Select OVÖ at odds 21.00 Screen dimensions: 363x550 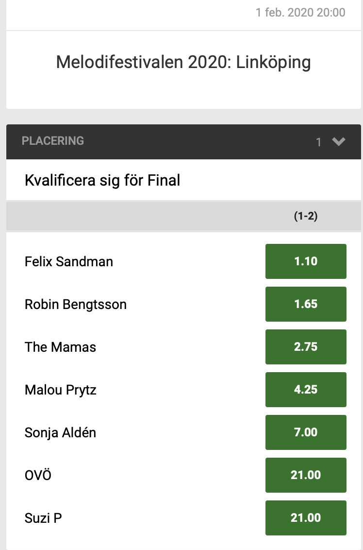coord(305,475)
